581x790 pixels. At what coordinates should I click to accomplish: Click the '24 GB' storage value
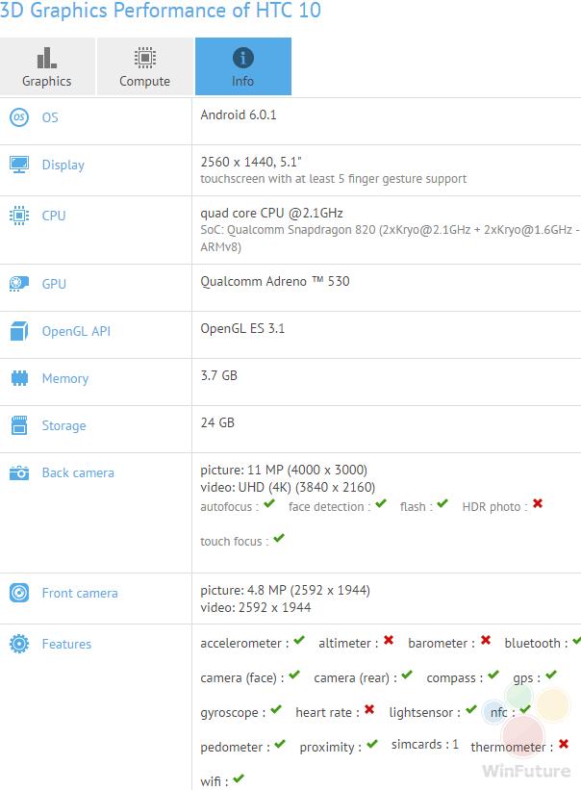(217, 422)
